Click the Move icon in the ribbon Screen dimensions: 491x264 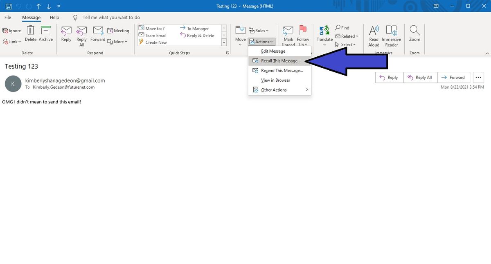click(240, 33)
